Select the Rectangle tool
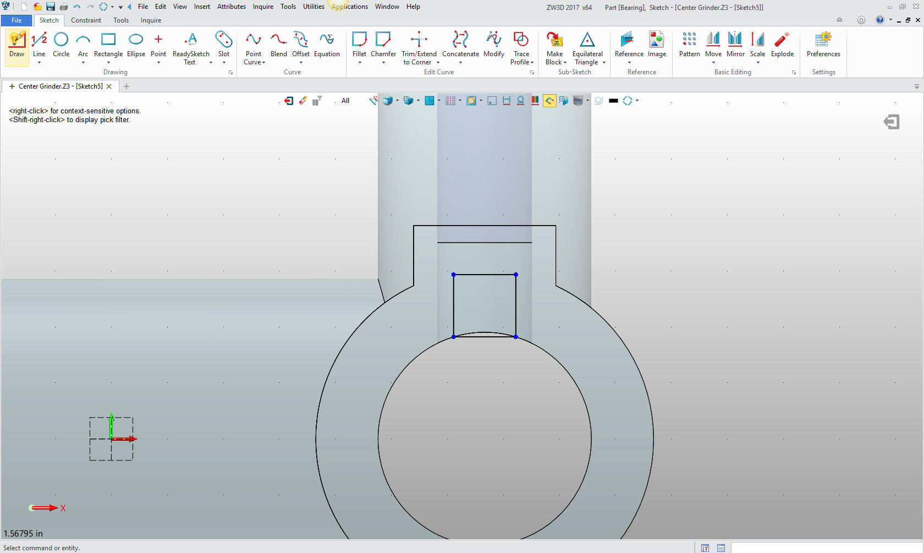Viewport: 924px width, 553px height. click(108, 44)
